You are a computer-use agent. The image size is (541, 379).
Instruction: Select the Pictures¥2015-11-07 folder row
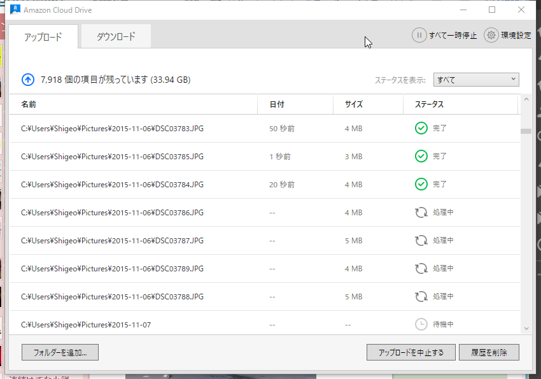pos(265,324)
